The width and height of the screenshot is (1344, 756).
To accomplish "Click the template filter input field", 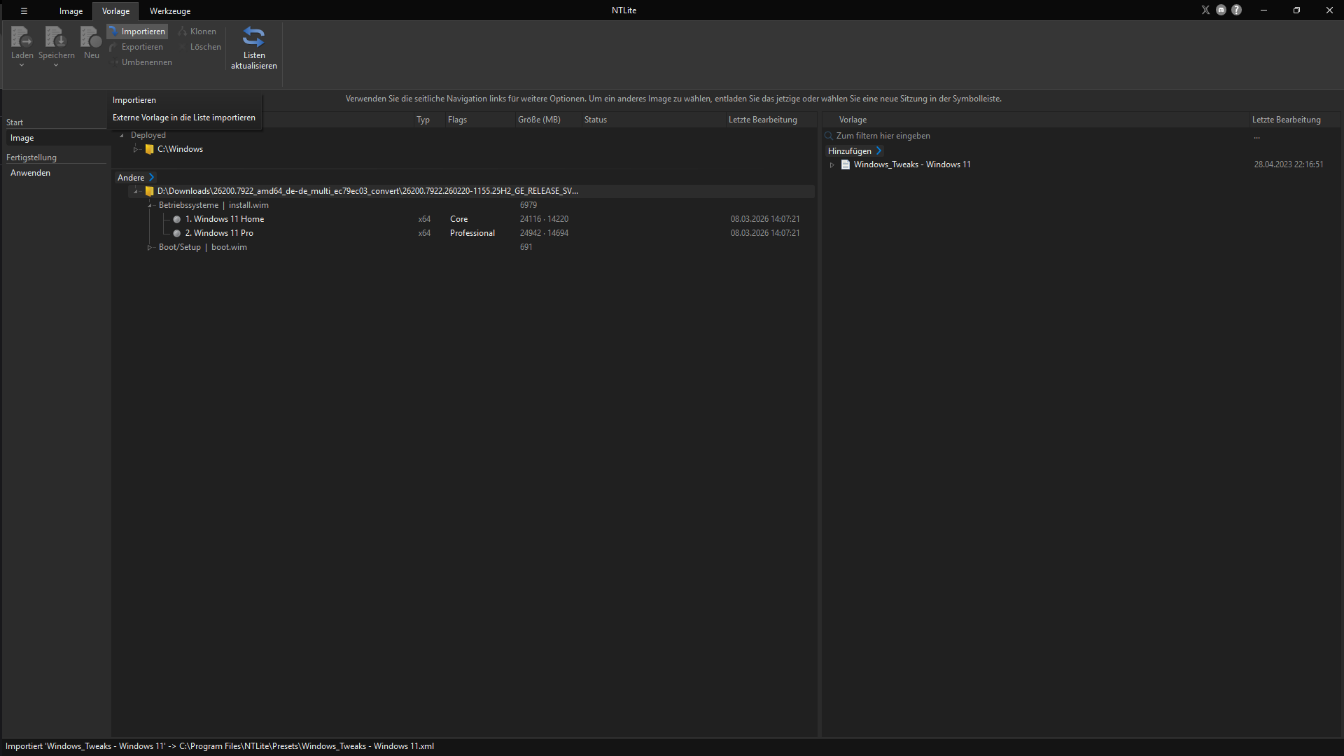I will click(1036, 136).
